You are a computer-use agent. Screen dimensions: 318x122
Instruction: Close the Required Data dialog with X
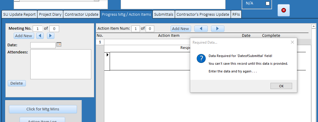[x=292, y=42]
